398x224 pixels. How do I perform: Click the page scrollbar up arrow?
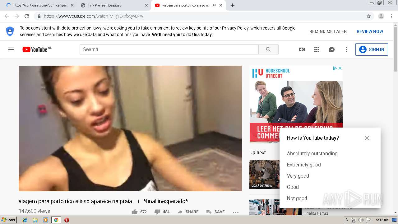(395, 25)
